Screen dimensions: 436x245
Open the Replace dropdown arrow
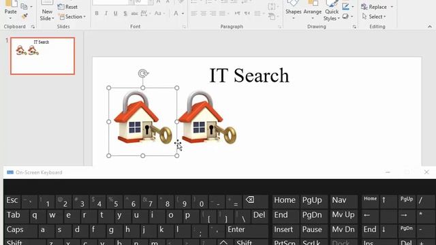392,7
